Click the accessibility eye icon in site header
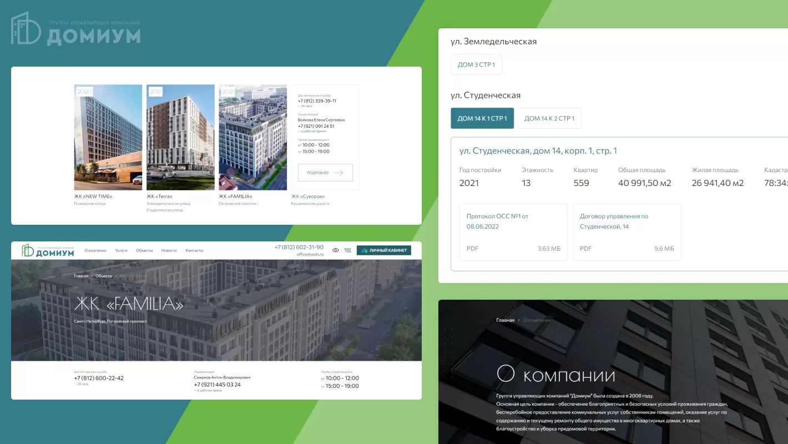This screenshot has height=444, width=788. point(335,250)
